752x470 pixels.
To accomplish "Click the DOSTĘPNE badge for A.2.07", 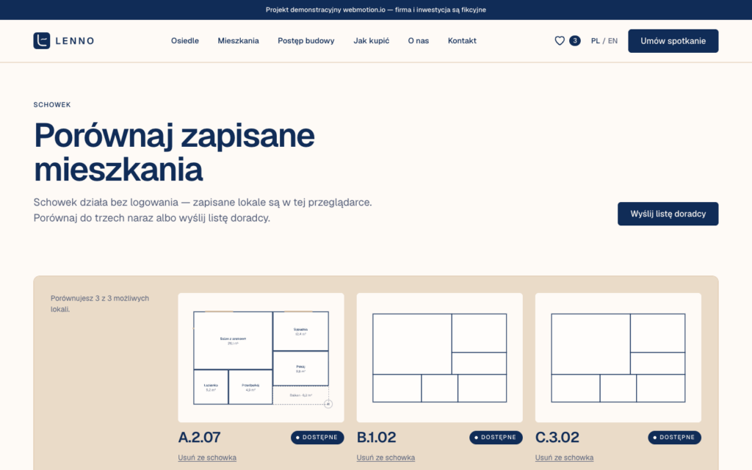I will point(317,438).
